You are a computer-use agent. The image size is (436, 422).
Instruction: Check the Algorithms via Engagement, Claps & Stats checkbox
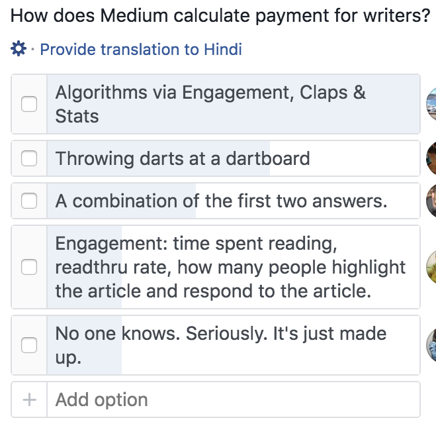[29, 104]
